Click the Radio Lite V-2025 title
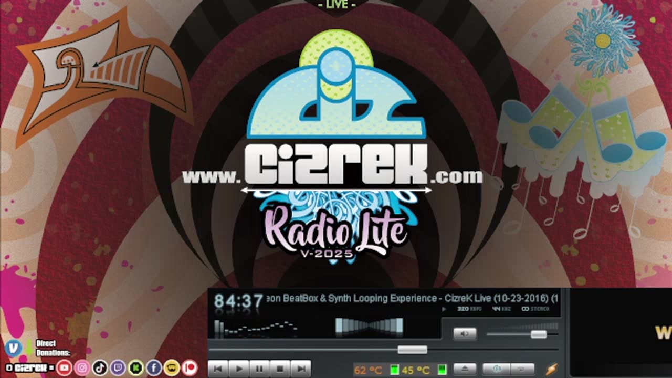Image resolution: width=672 pixels, height=378 pixels. pos(336,233)
